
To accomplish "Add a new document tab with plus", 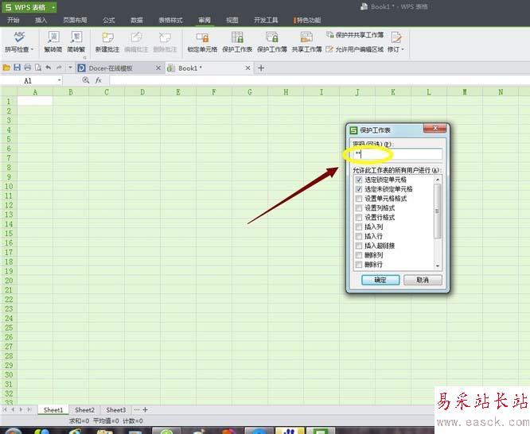I will tap(261, 68).
